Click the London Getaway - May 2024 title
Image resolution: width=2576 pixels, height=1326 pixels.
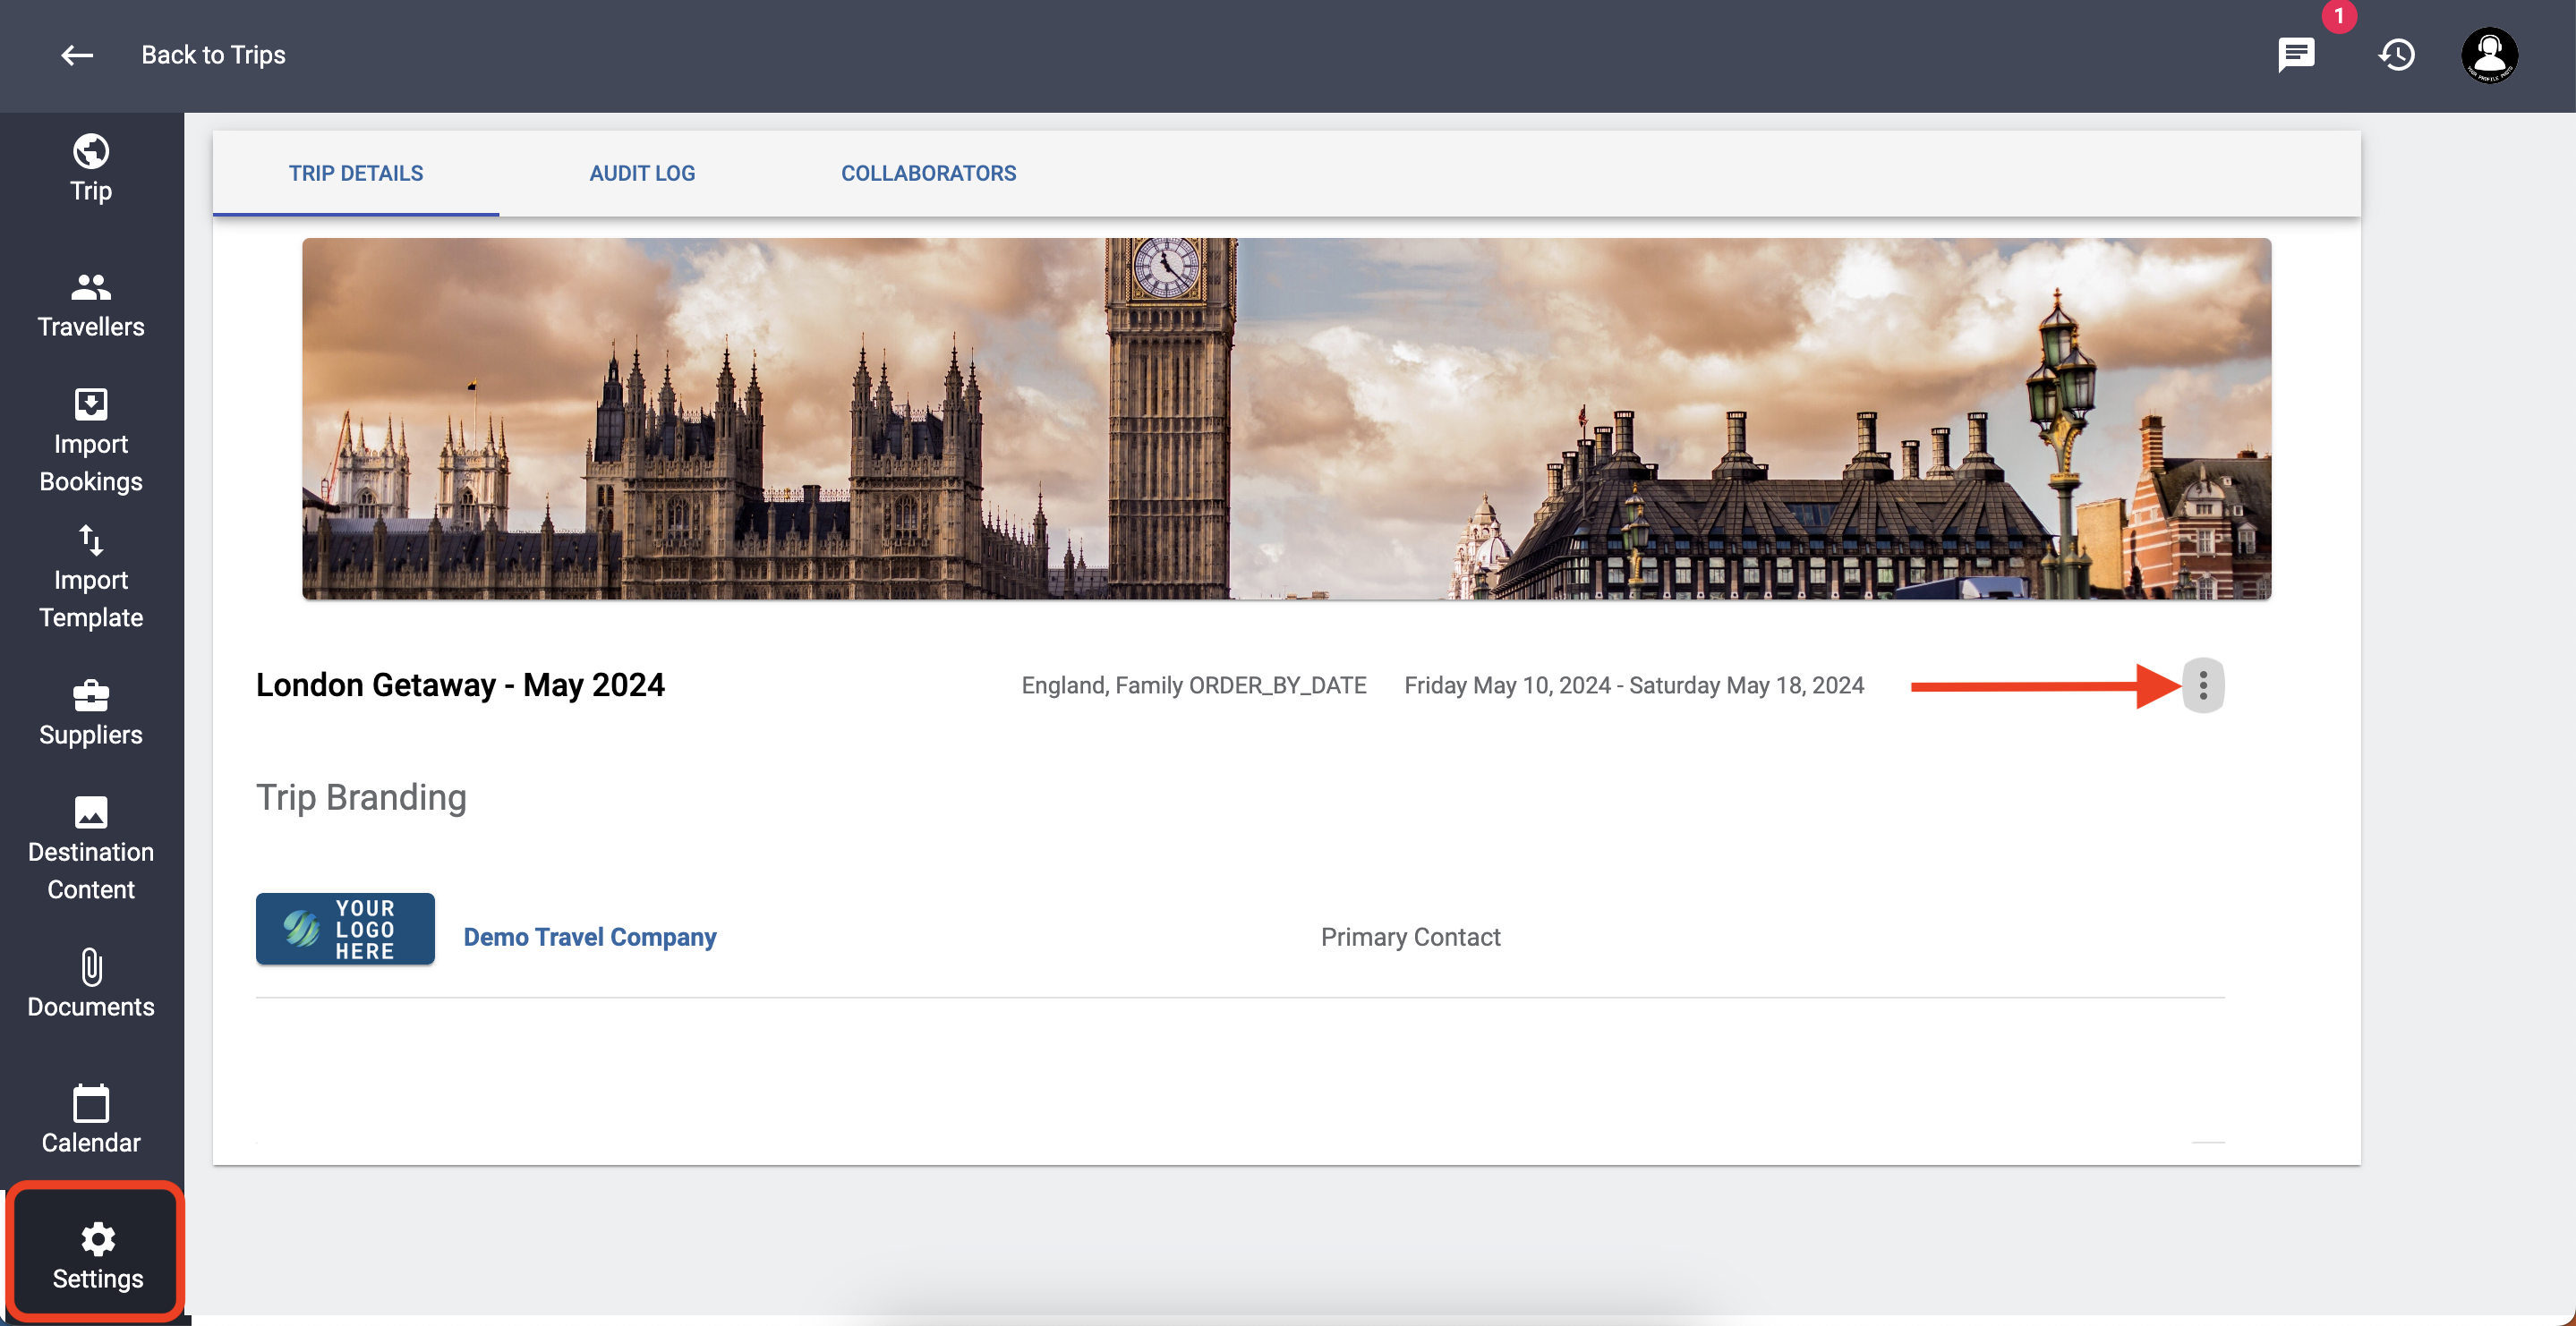[x=460, y=685]
